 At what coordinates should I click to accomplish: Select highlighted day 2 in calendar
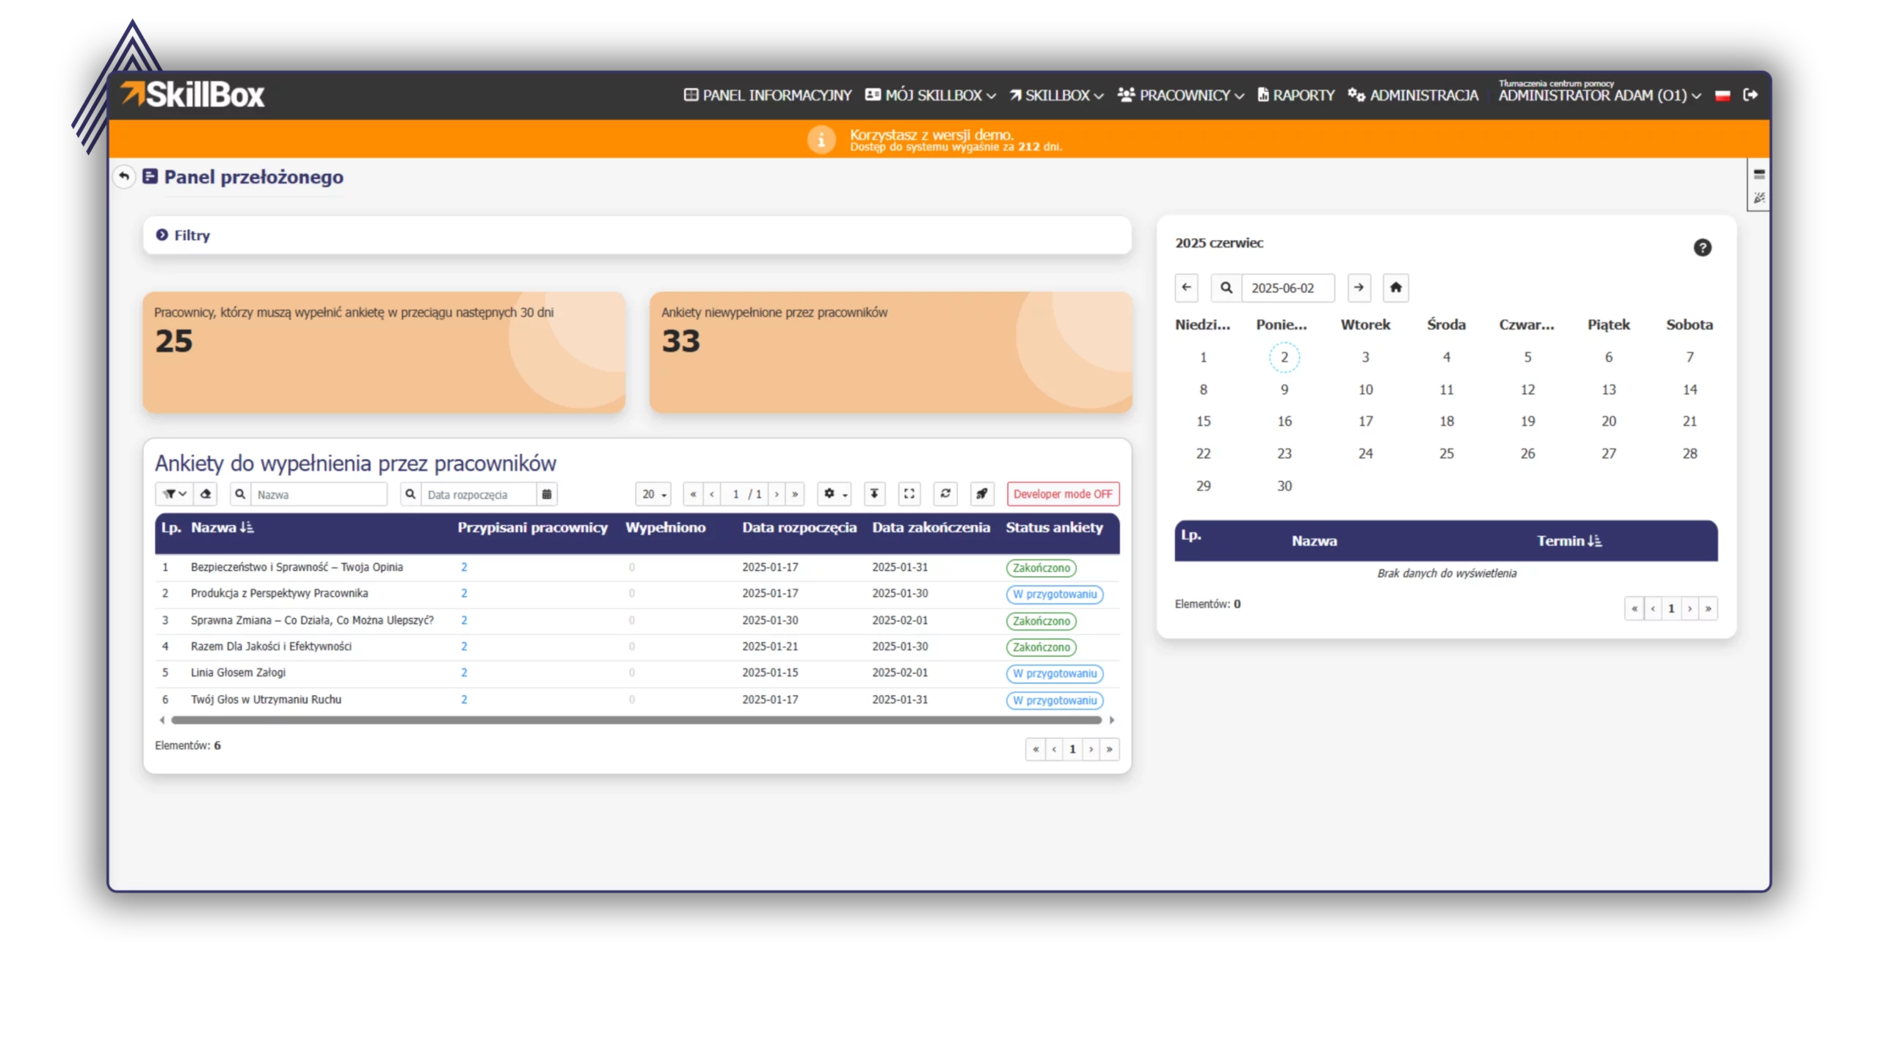pyautogui.click(x=1284, y=357)
